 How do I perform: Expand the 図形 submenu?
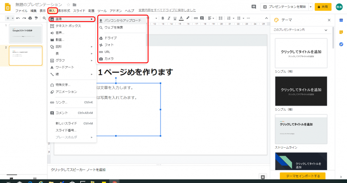[x=72, y=47]
